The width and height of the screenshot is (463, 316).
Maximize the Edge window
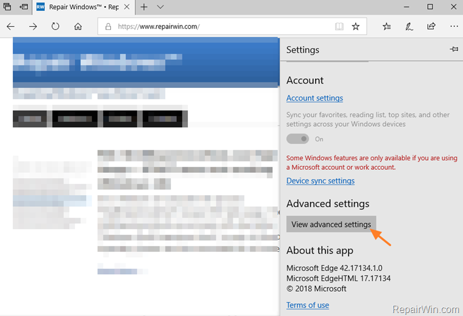click(430, 7)
